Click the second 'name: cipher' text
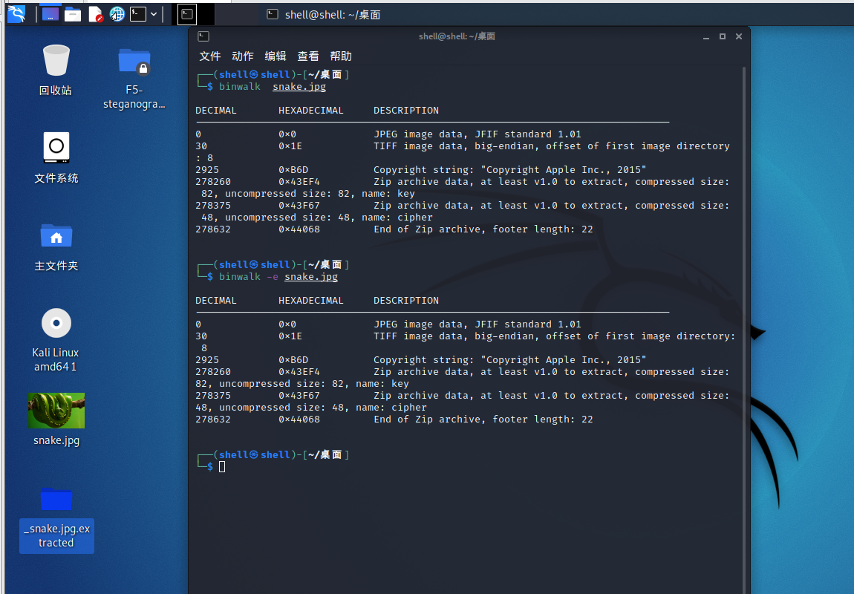The width and height of the screenshot is (854, 594). [x=391, y=407]
